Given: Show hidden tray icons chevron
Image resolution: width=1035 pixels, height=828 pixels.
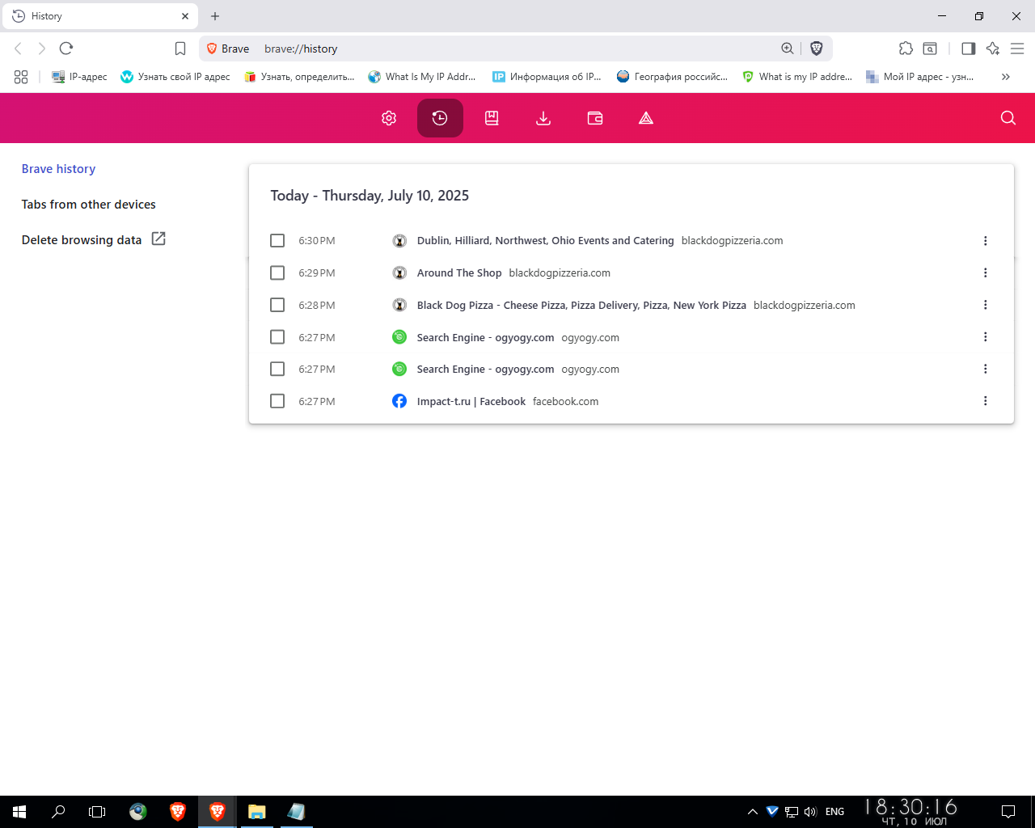Looking at the screenshot, I should 753,812.
